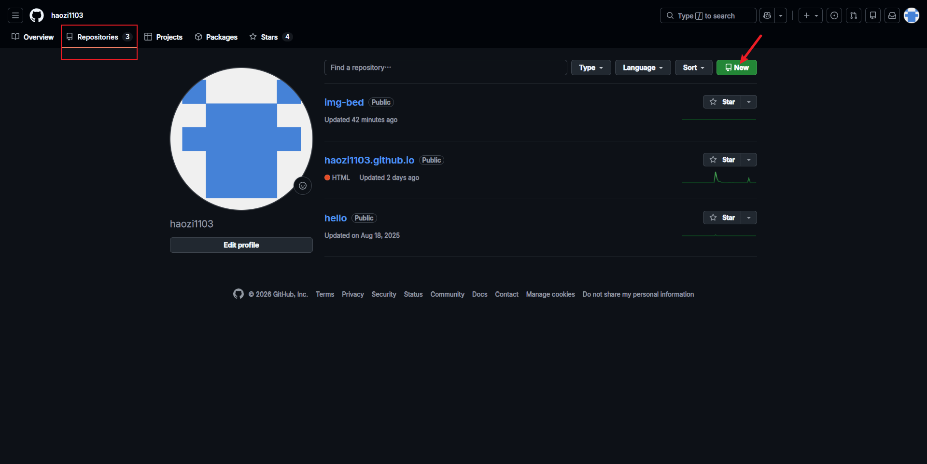Click the 'Updated 42 minutes ago' text

pos(361,120)
